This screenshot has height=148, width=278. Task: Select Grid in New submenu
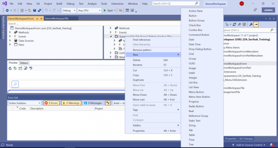coord(191,54)
